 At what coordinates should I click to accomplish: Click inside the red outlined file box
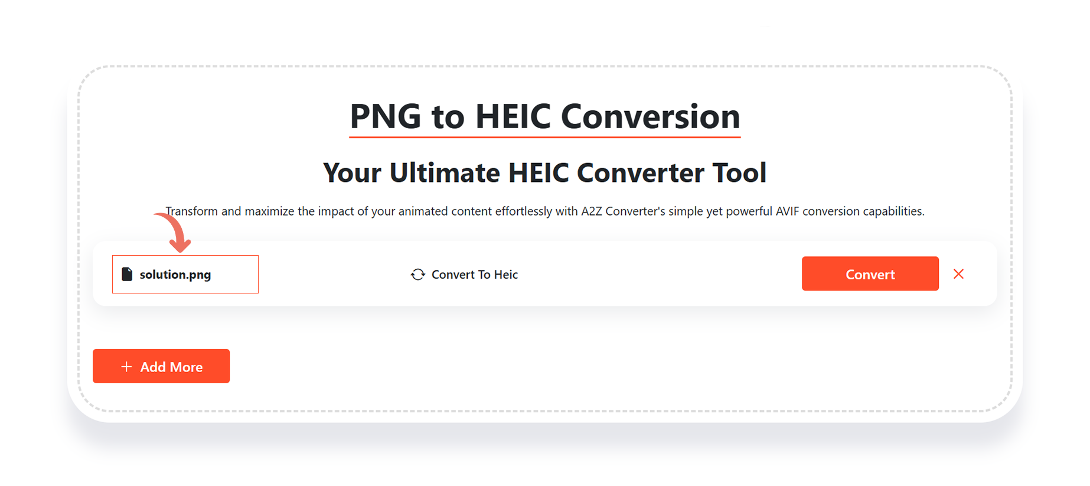click(185, 274)
